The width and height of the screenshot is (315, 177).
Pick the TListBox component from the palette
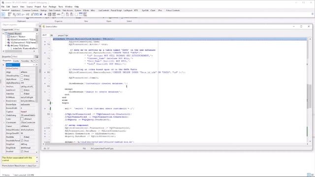coord(50,14)
